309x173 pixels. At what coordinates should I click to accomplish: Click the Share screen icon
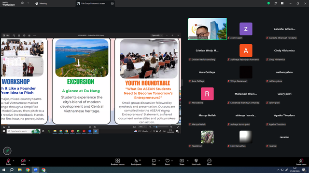coord(182,161)
